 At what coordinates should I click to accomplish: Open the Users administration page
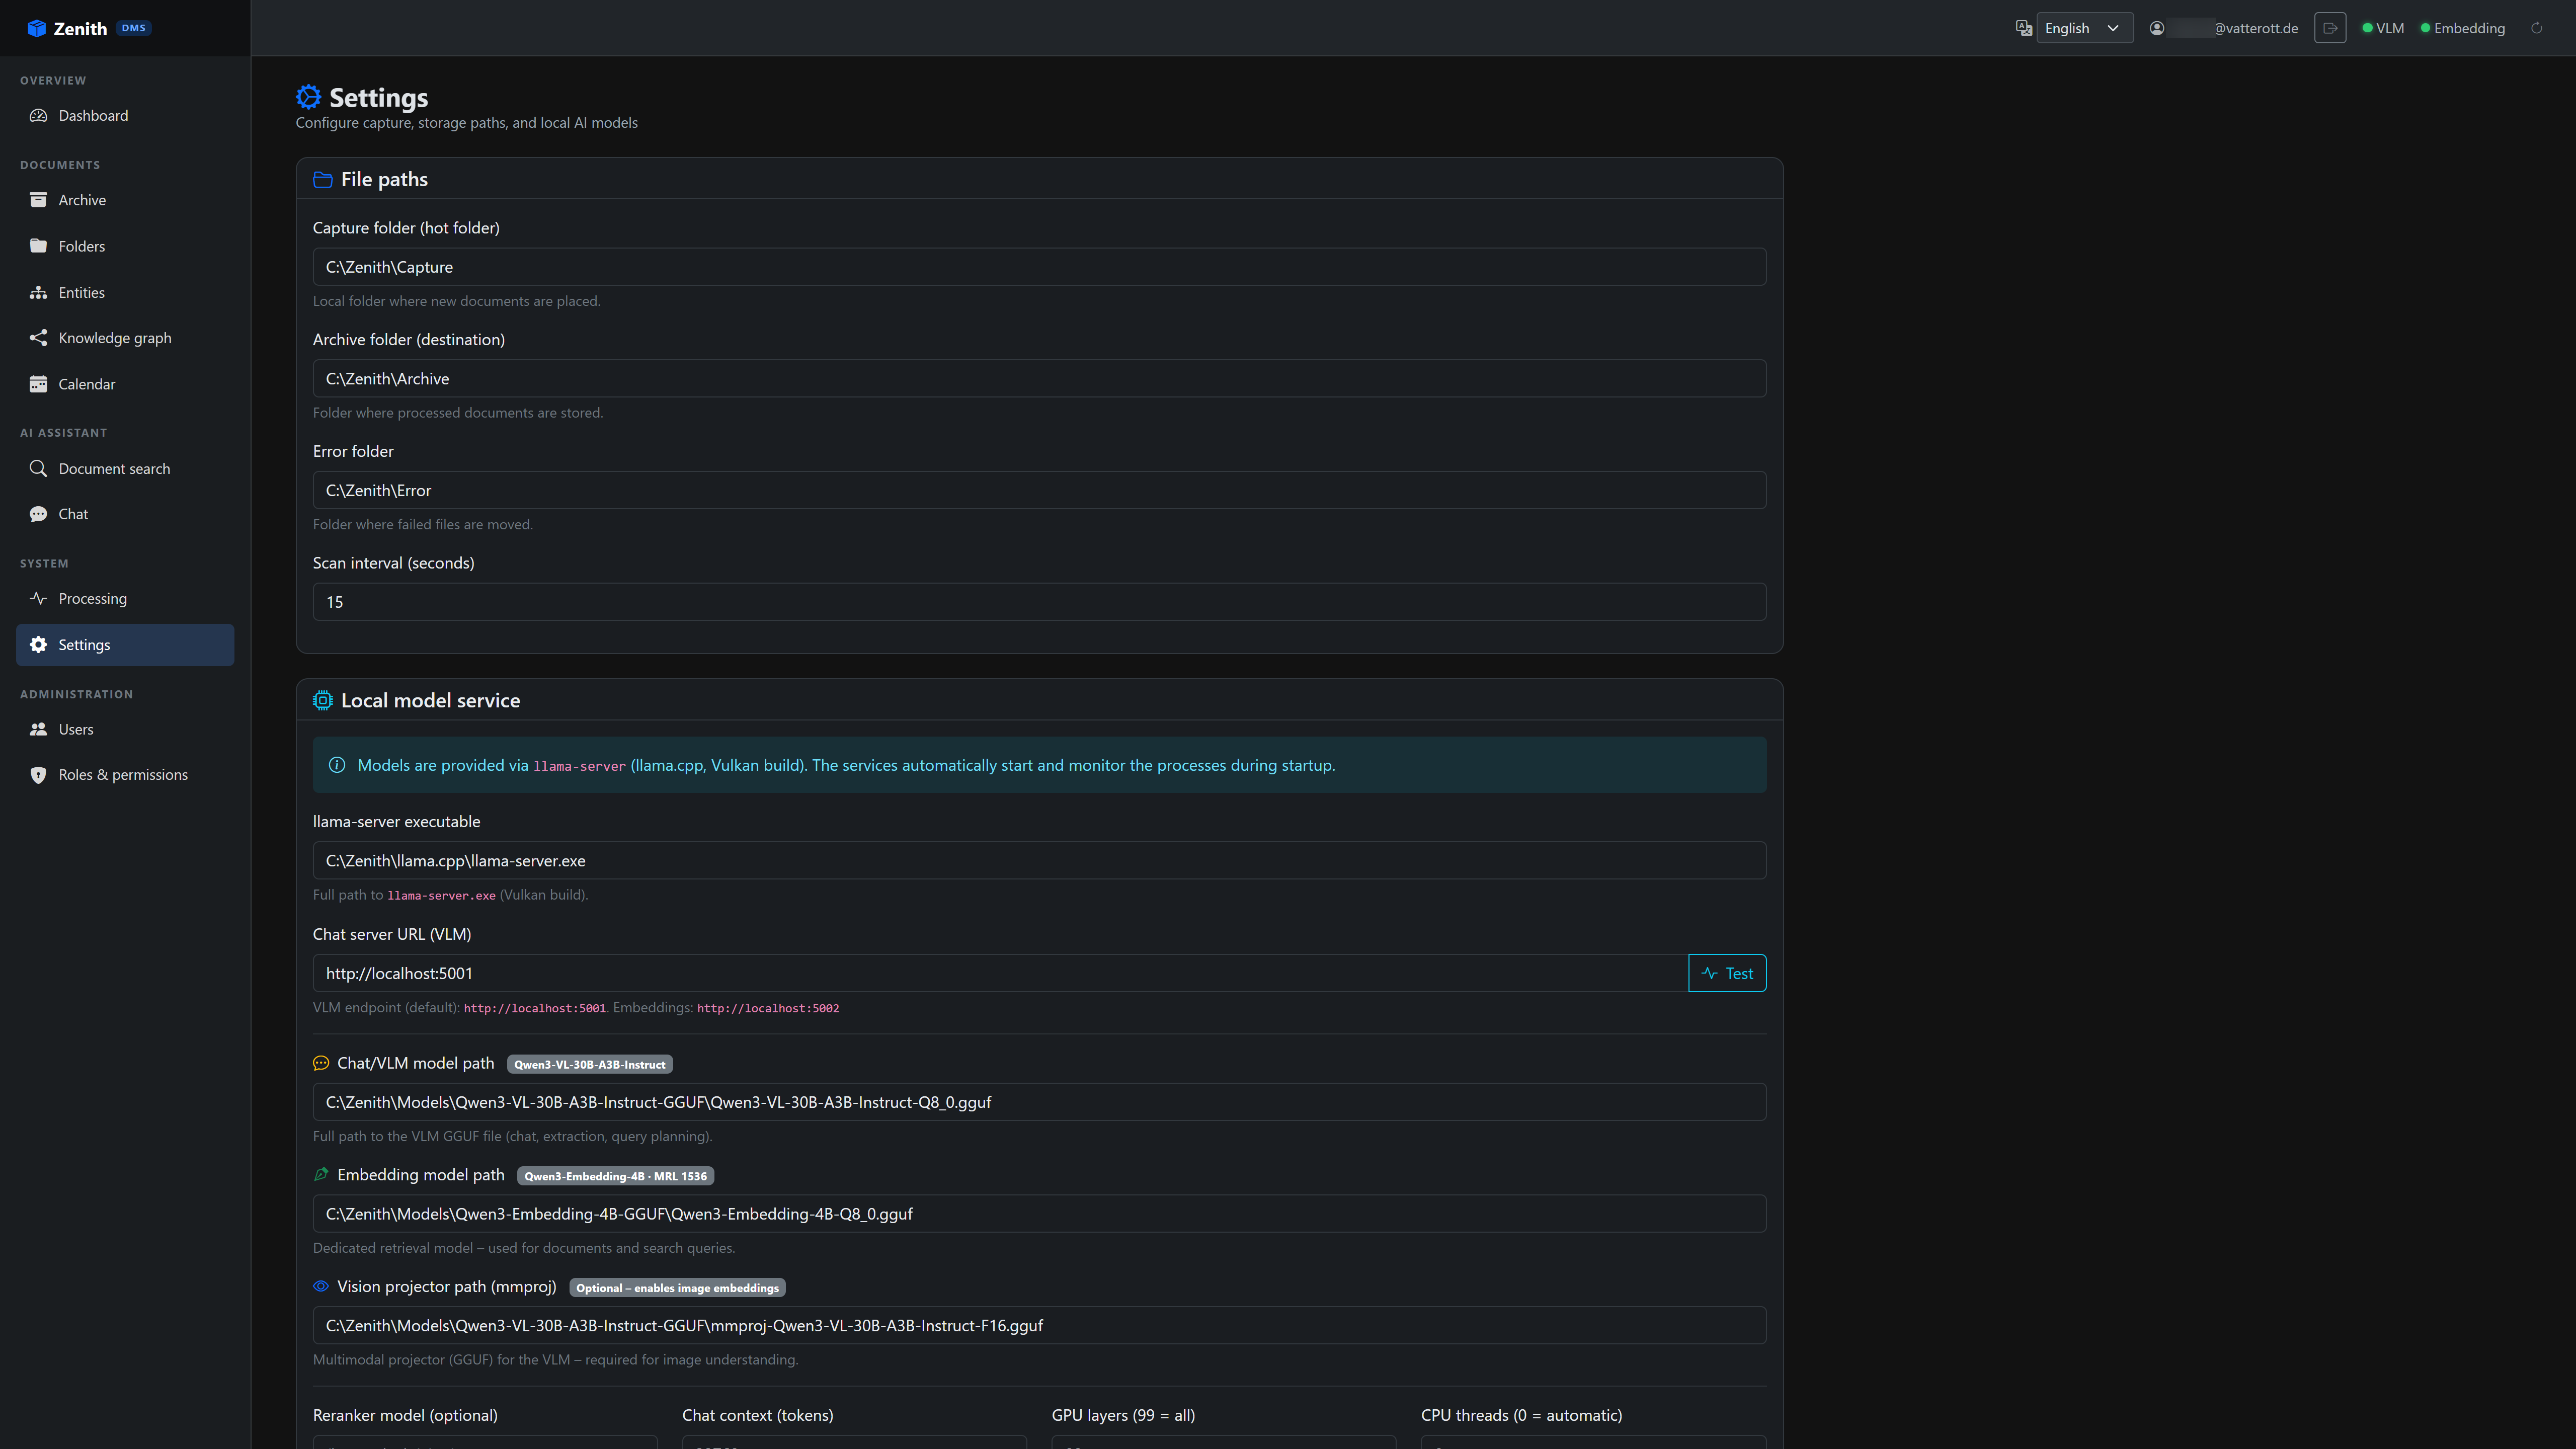point(125,729)
